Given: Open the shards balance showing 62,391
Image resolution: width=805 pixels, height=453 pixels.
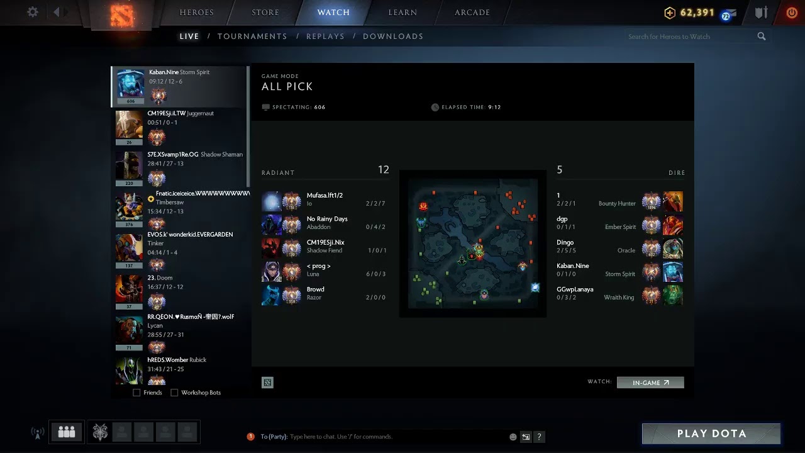Looking at the screenshot, I should coord(690,13).
